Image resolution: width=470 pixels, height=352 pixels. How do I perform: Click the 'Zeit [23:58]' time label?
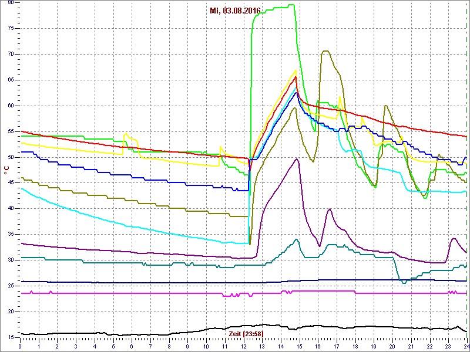point(246,333)
